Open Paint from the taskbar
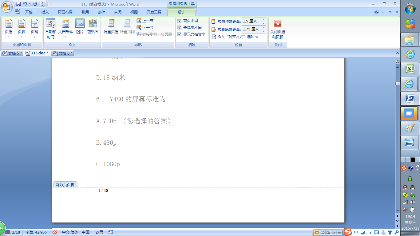Screen dimensions: 420x236 click(x=409, y=128)
